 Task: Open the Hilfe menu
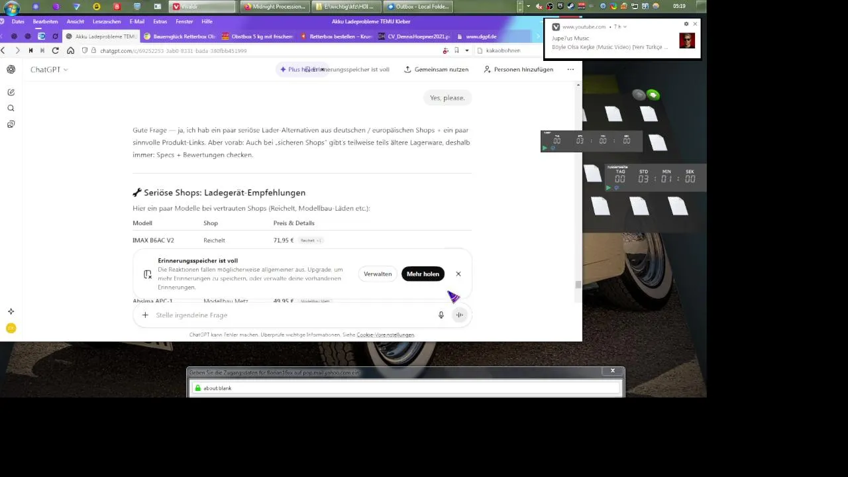[207, 22]
